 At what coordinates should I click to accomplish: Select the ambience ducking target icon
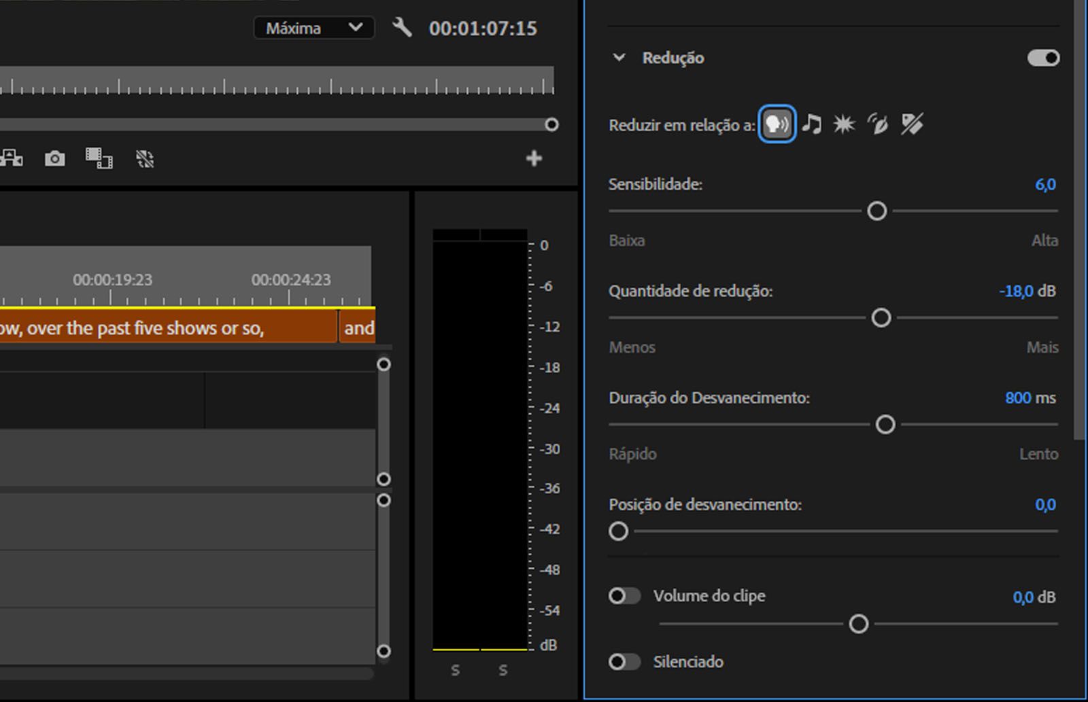coord(878,124)
